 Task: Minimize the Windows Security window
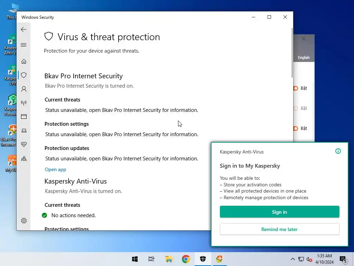pos(253,17)
